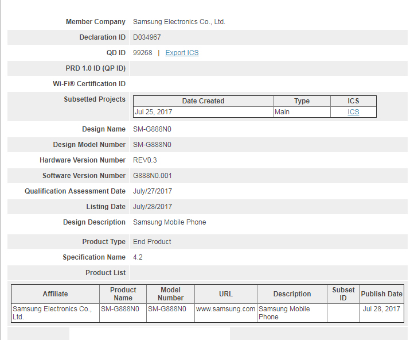
Task: Click the Date Created column header
Action: coord(203,101)
